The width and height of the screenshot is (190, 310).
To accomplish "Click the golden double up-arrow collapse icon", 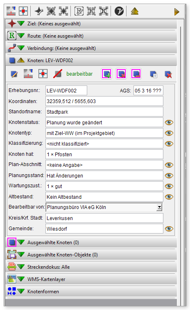I will [x=135, y=11].
